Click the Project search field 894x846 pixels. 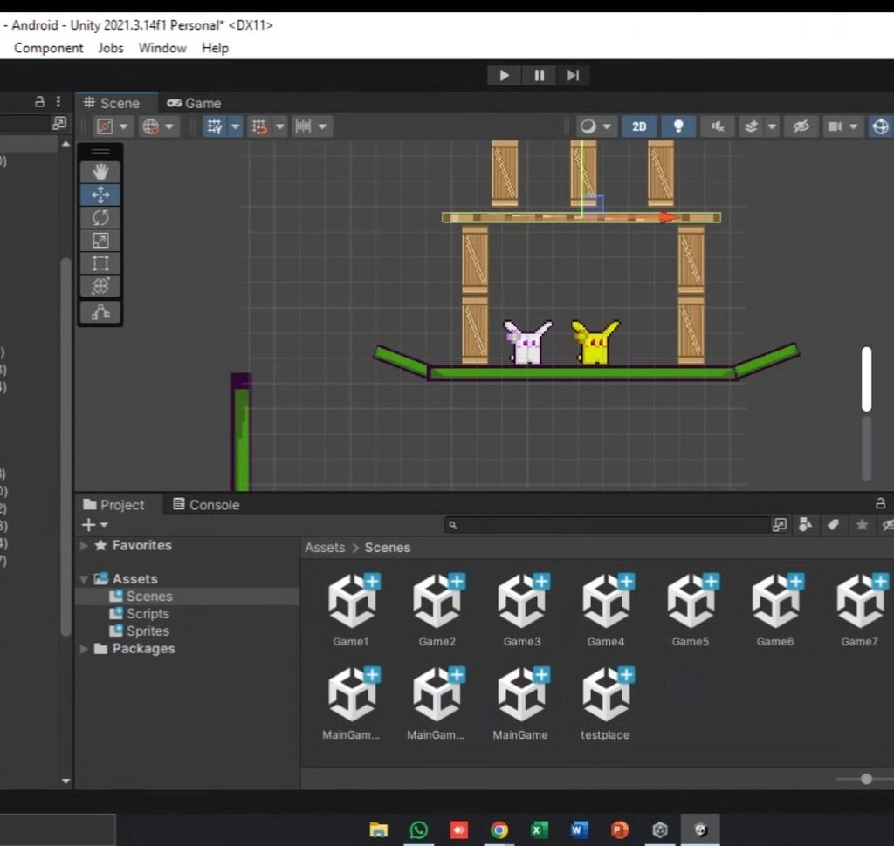608,525
